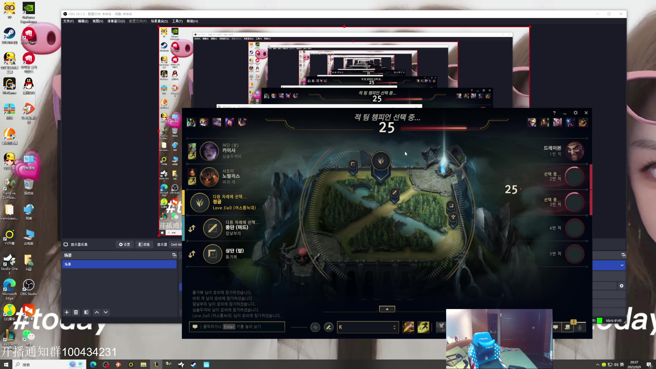Switch to File Explorer on the taskbar
Image resolution: width=656 pixels, height=369 pixels.
click(143, 364)
